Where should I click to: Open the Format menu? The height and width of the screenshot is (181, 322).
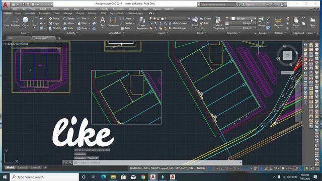pyautogui.click(x=54, y=9)
